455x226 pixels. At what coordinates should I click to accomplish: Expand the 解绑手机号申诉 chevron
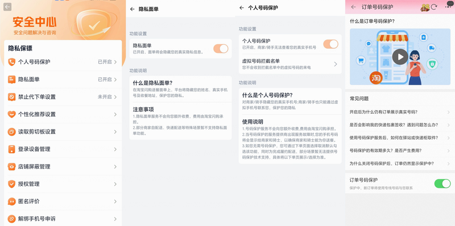coord(115,219)
